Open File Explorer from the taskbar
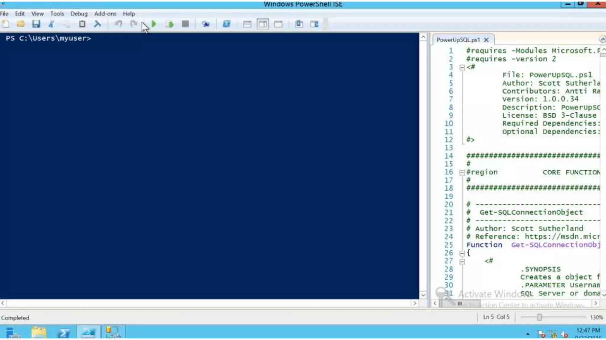Viewport: 606px width, 340px height. click(39, 333)
